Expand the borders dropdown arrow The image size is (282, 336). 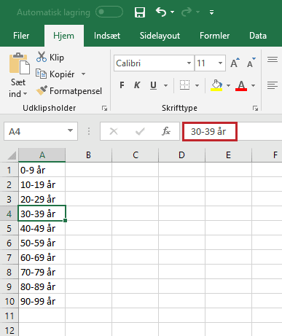(197, 85)
